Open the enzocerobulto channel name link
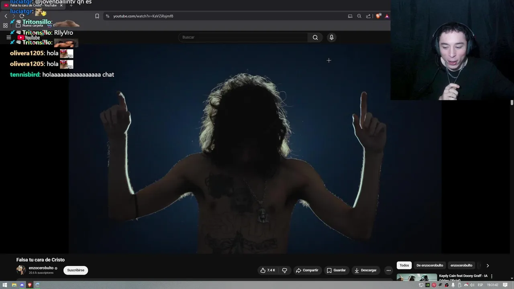The width and height of the screenshot is (514, 289). [x=41, y=268]
